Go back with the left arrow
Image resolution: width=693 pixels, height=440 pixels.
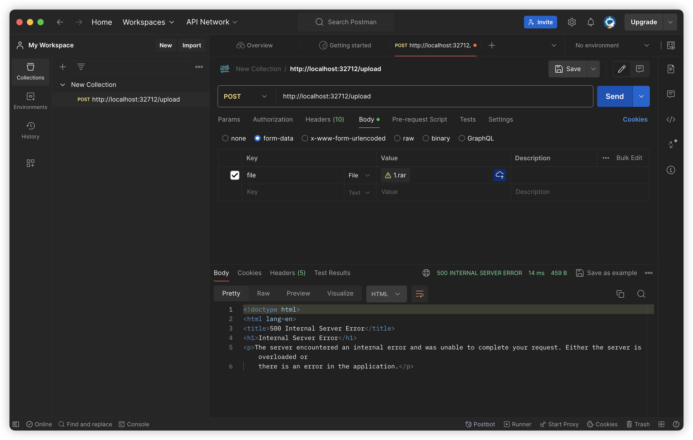[60, 22]
